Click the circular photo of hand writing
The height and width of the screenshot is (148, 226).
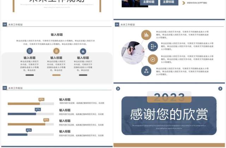tap(133, 53)
